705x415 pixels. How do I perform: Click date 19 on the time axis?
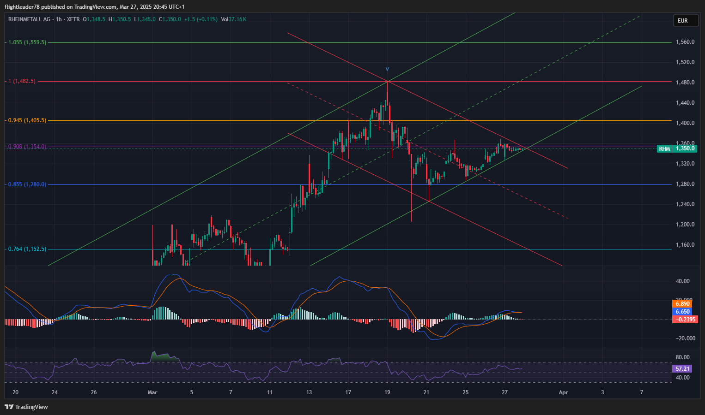coord(387,392)
